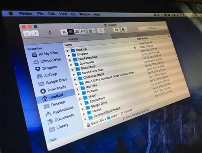The width and height of the screenshot is (202, 153).
Task: Click the Share toolbar button
Action: (101, 31)
